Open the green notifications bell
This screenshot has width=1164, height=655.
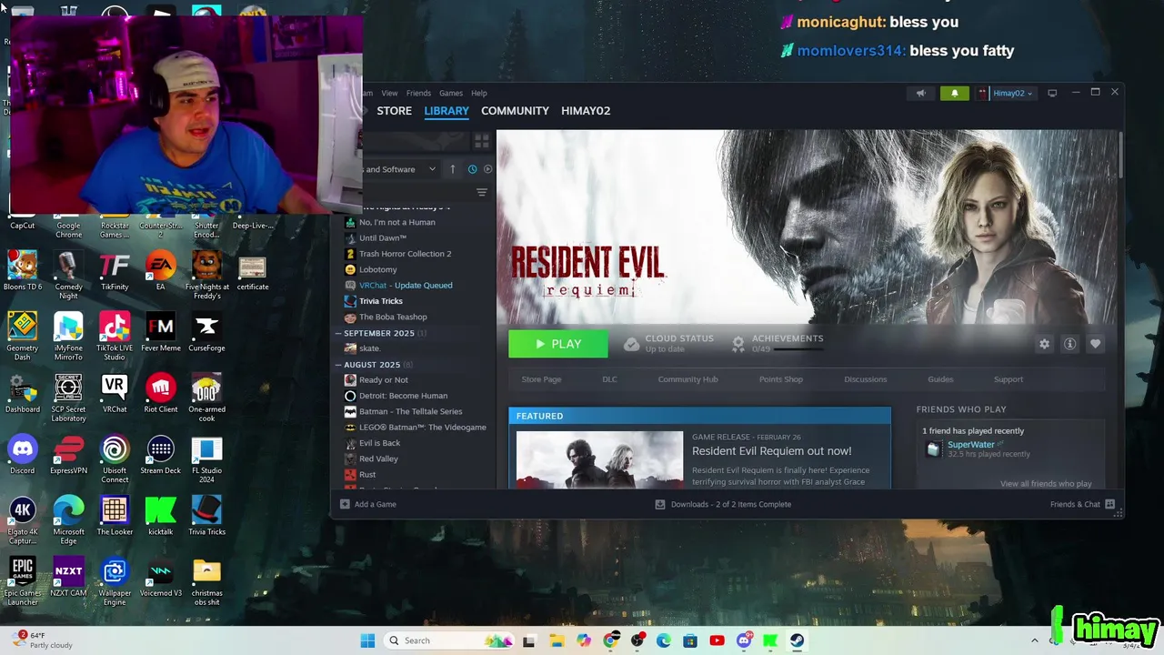tap(954, 93)
